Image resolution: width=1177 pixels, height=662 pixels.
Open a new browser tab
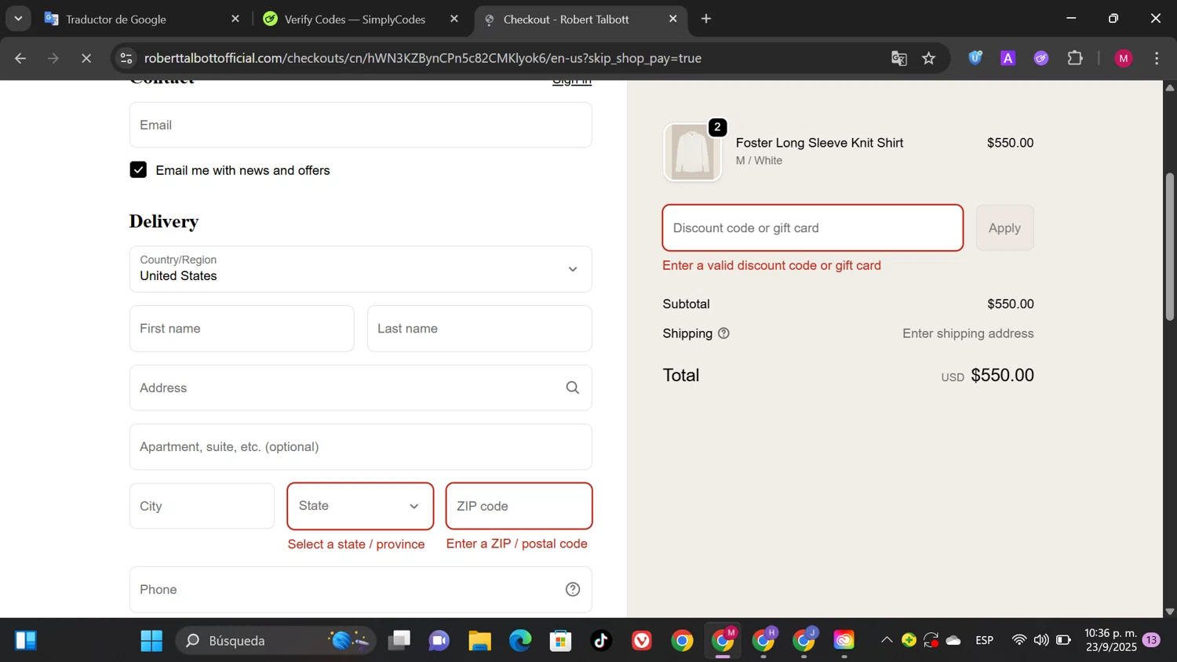pos(706,19)
